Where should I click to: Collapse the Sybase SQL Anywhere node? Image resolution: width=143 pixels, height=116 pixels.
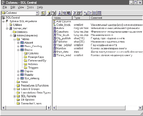[3, 21]
